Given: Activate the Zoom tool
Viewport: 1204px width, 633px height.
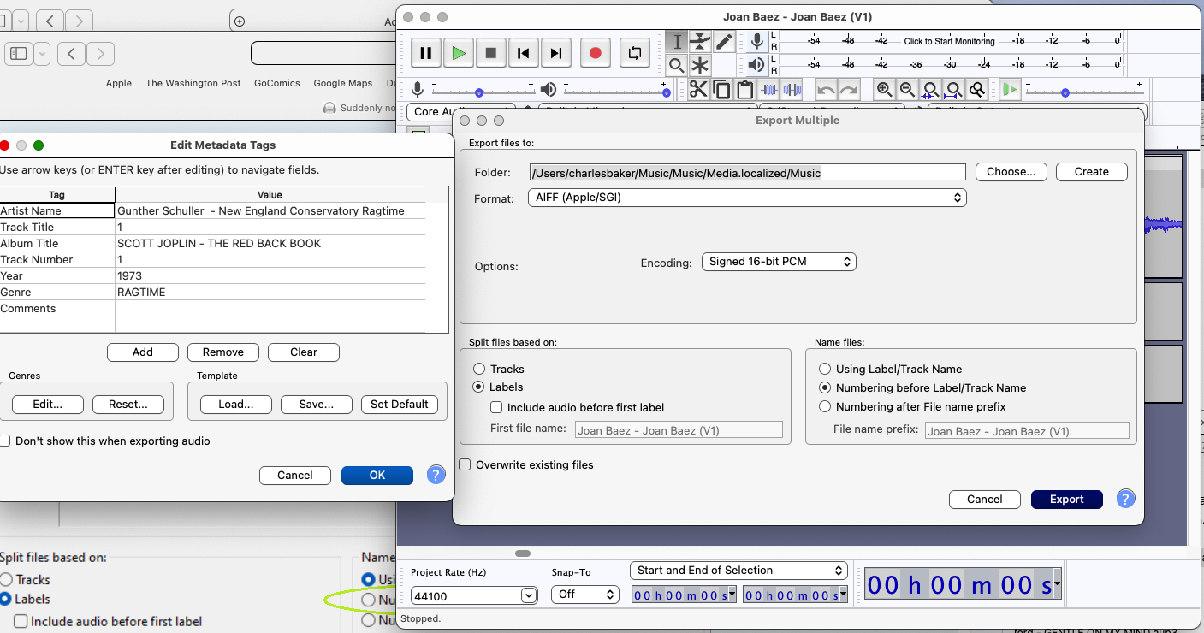Looking at the screenshot, I should coord(675,65).
